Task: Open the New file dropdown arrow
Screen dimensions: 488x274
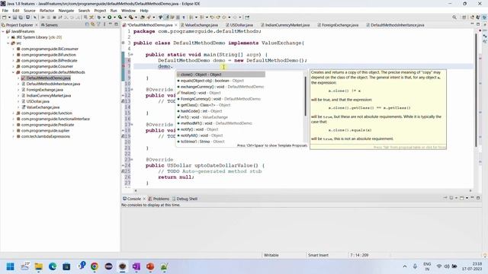Action: [9, 18]
